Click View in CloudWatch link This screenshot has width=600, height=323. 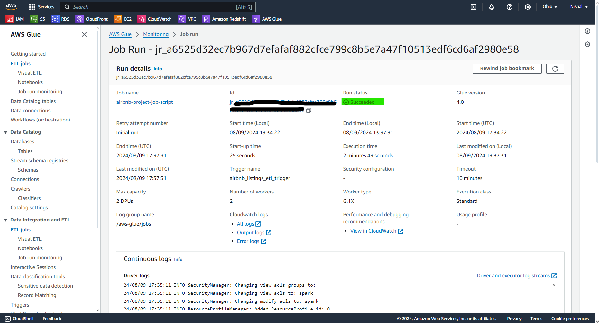coord(376,231)
